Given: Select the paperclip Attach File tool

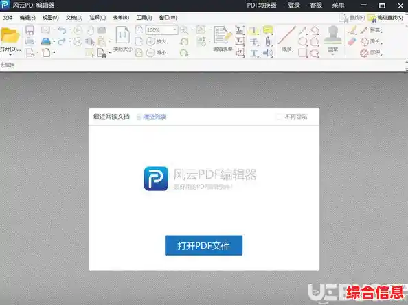Looking at the screenshot, I should click(268, 42).
